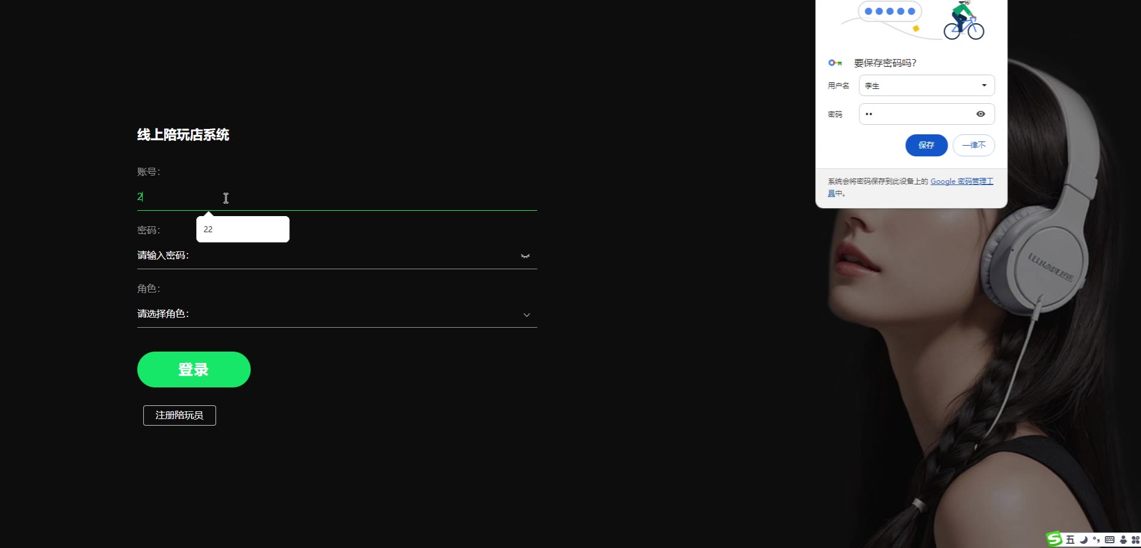Open the 用户名 dropdown in save dialog
The width and height of the screenshot is (1141, 548).
coord(926,85)
